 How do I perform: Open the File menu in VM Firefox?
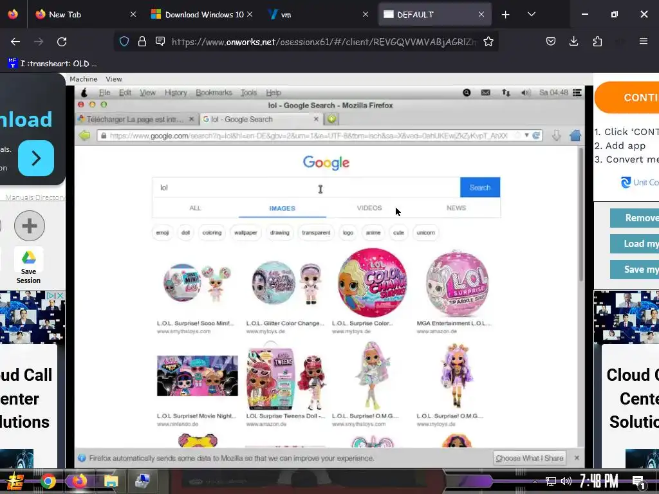[x=104, y=93]
